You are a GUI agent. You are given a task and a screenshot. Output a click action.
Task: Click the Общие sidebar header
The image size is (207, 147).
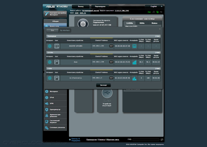pos(55,21)
